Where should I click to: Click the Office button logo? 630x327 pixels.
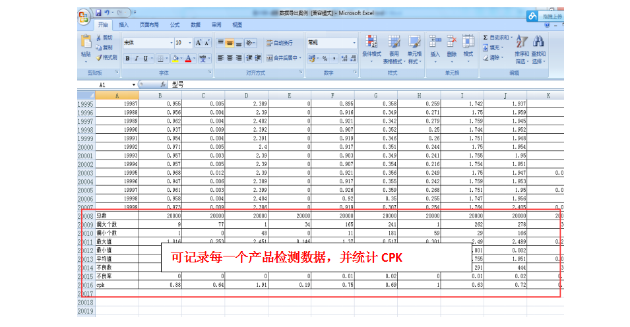(83, 15)
